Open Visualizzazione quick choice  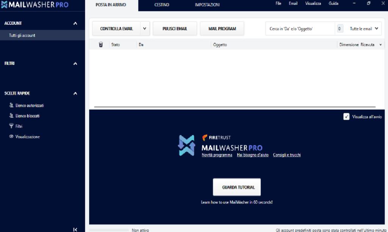click(27, 136)
